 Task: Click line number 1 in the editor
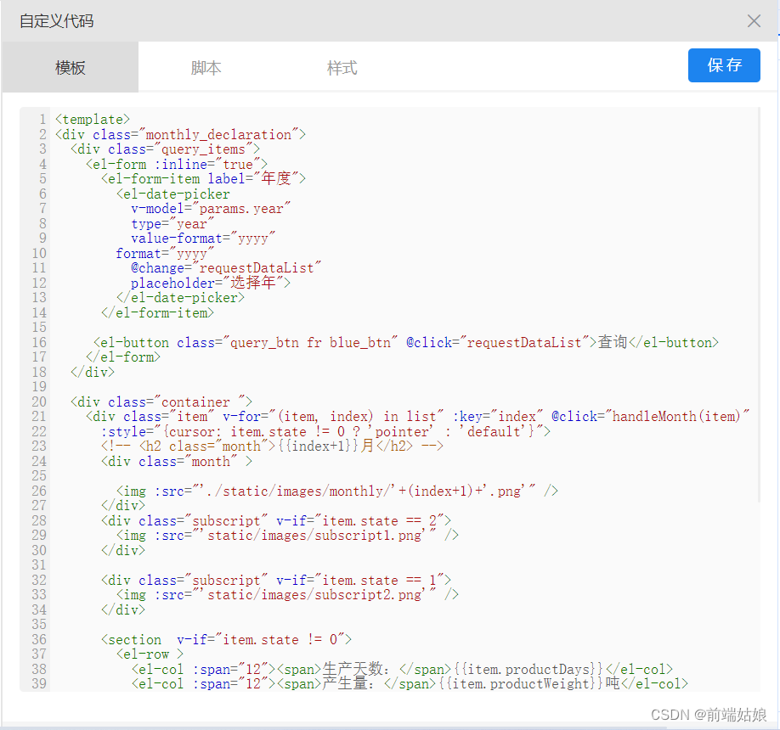[x=39, y=119]
